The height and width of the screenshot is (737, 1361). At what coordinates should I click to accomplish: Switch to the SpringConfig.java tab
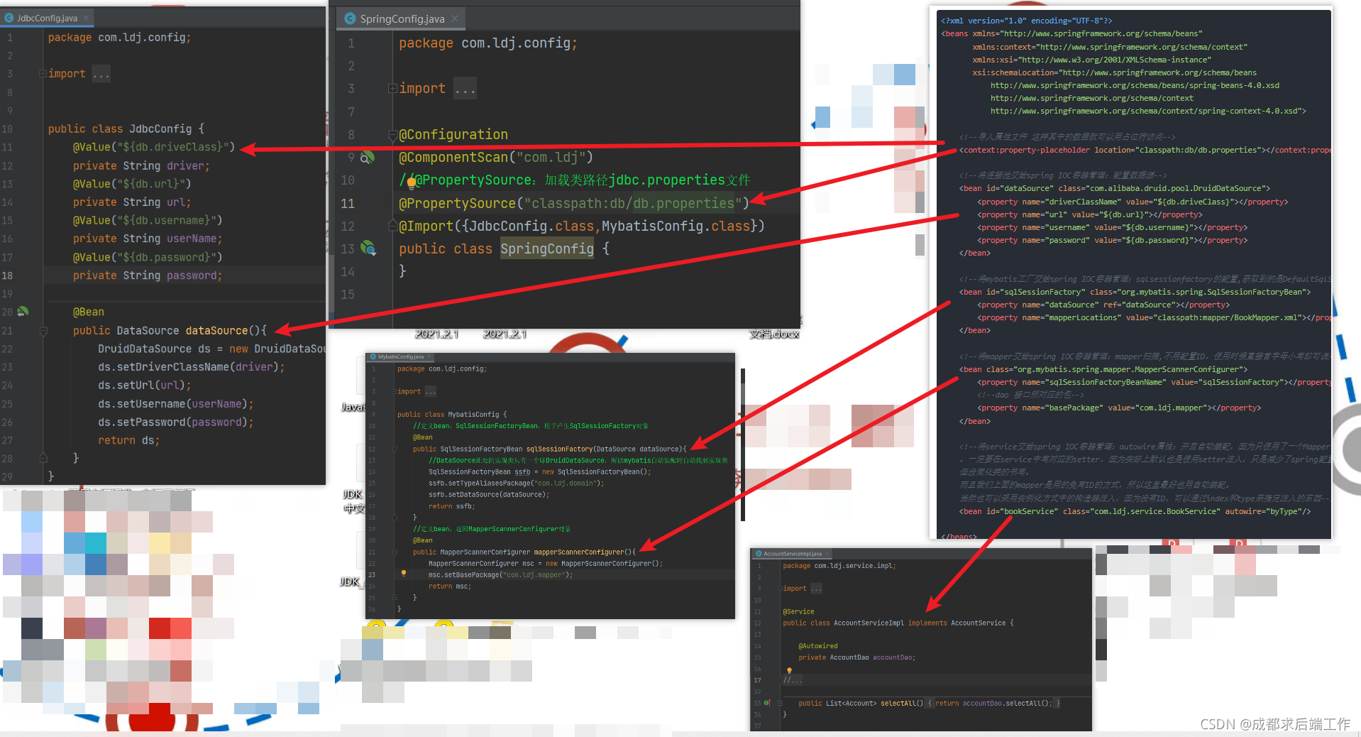click(402, 19)
